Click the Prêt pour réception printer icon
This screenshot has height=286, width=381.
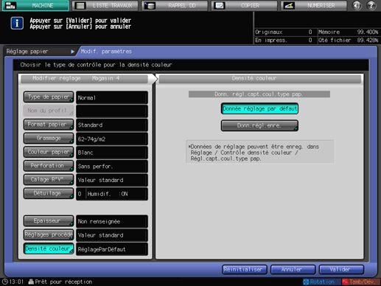[x=31, y=282]
